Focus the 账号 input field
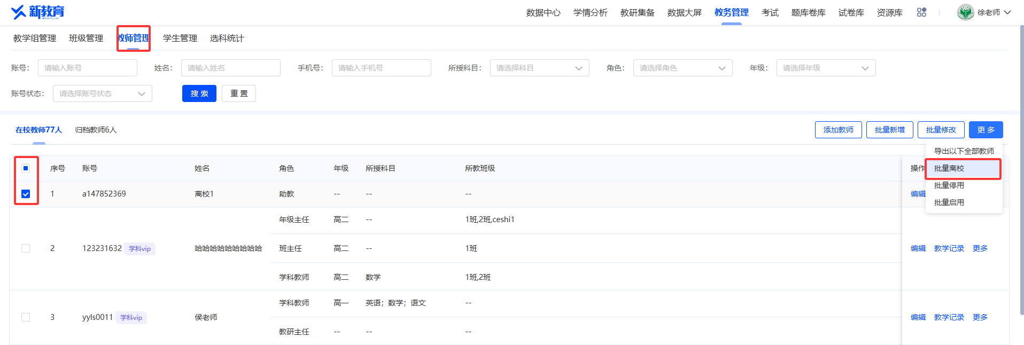This screenshot has height=345, width=1024. [x=88, y=68]
